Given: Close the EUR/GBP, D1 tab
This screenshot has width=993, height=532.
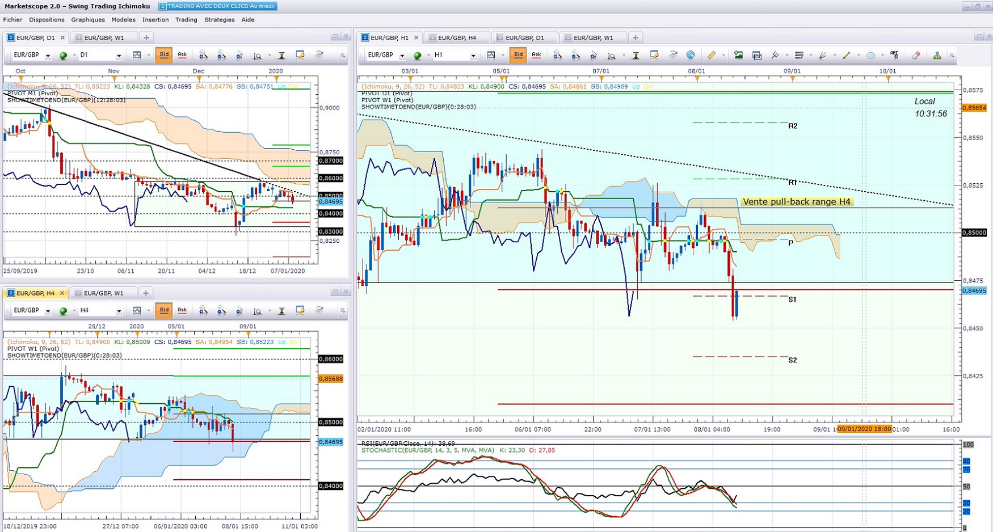Looking at the screenshot, I should tap(62, 38).
